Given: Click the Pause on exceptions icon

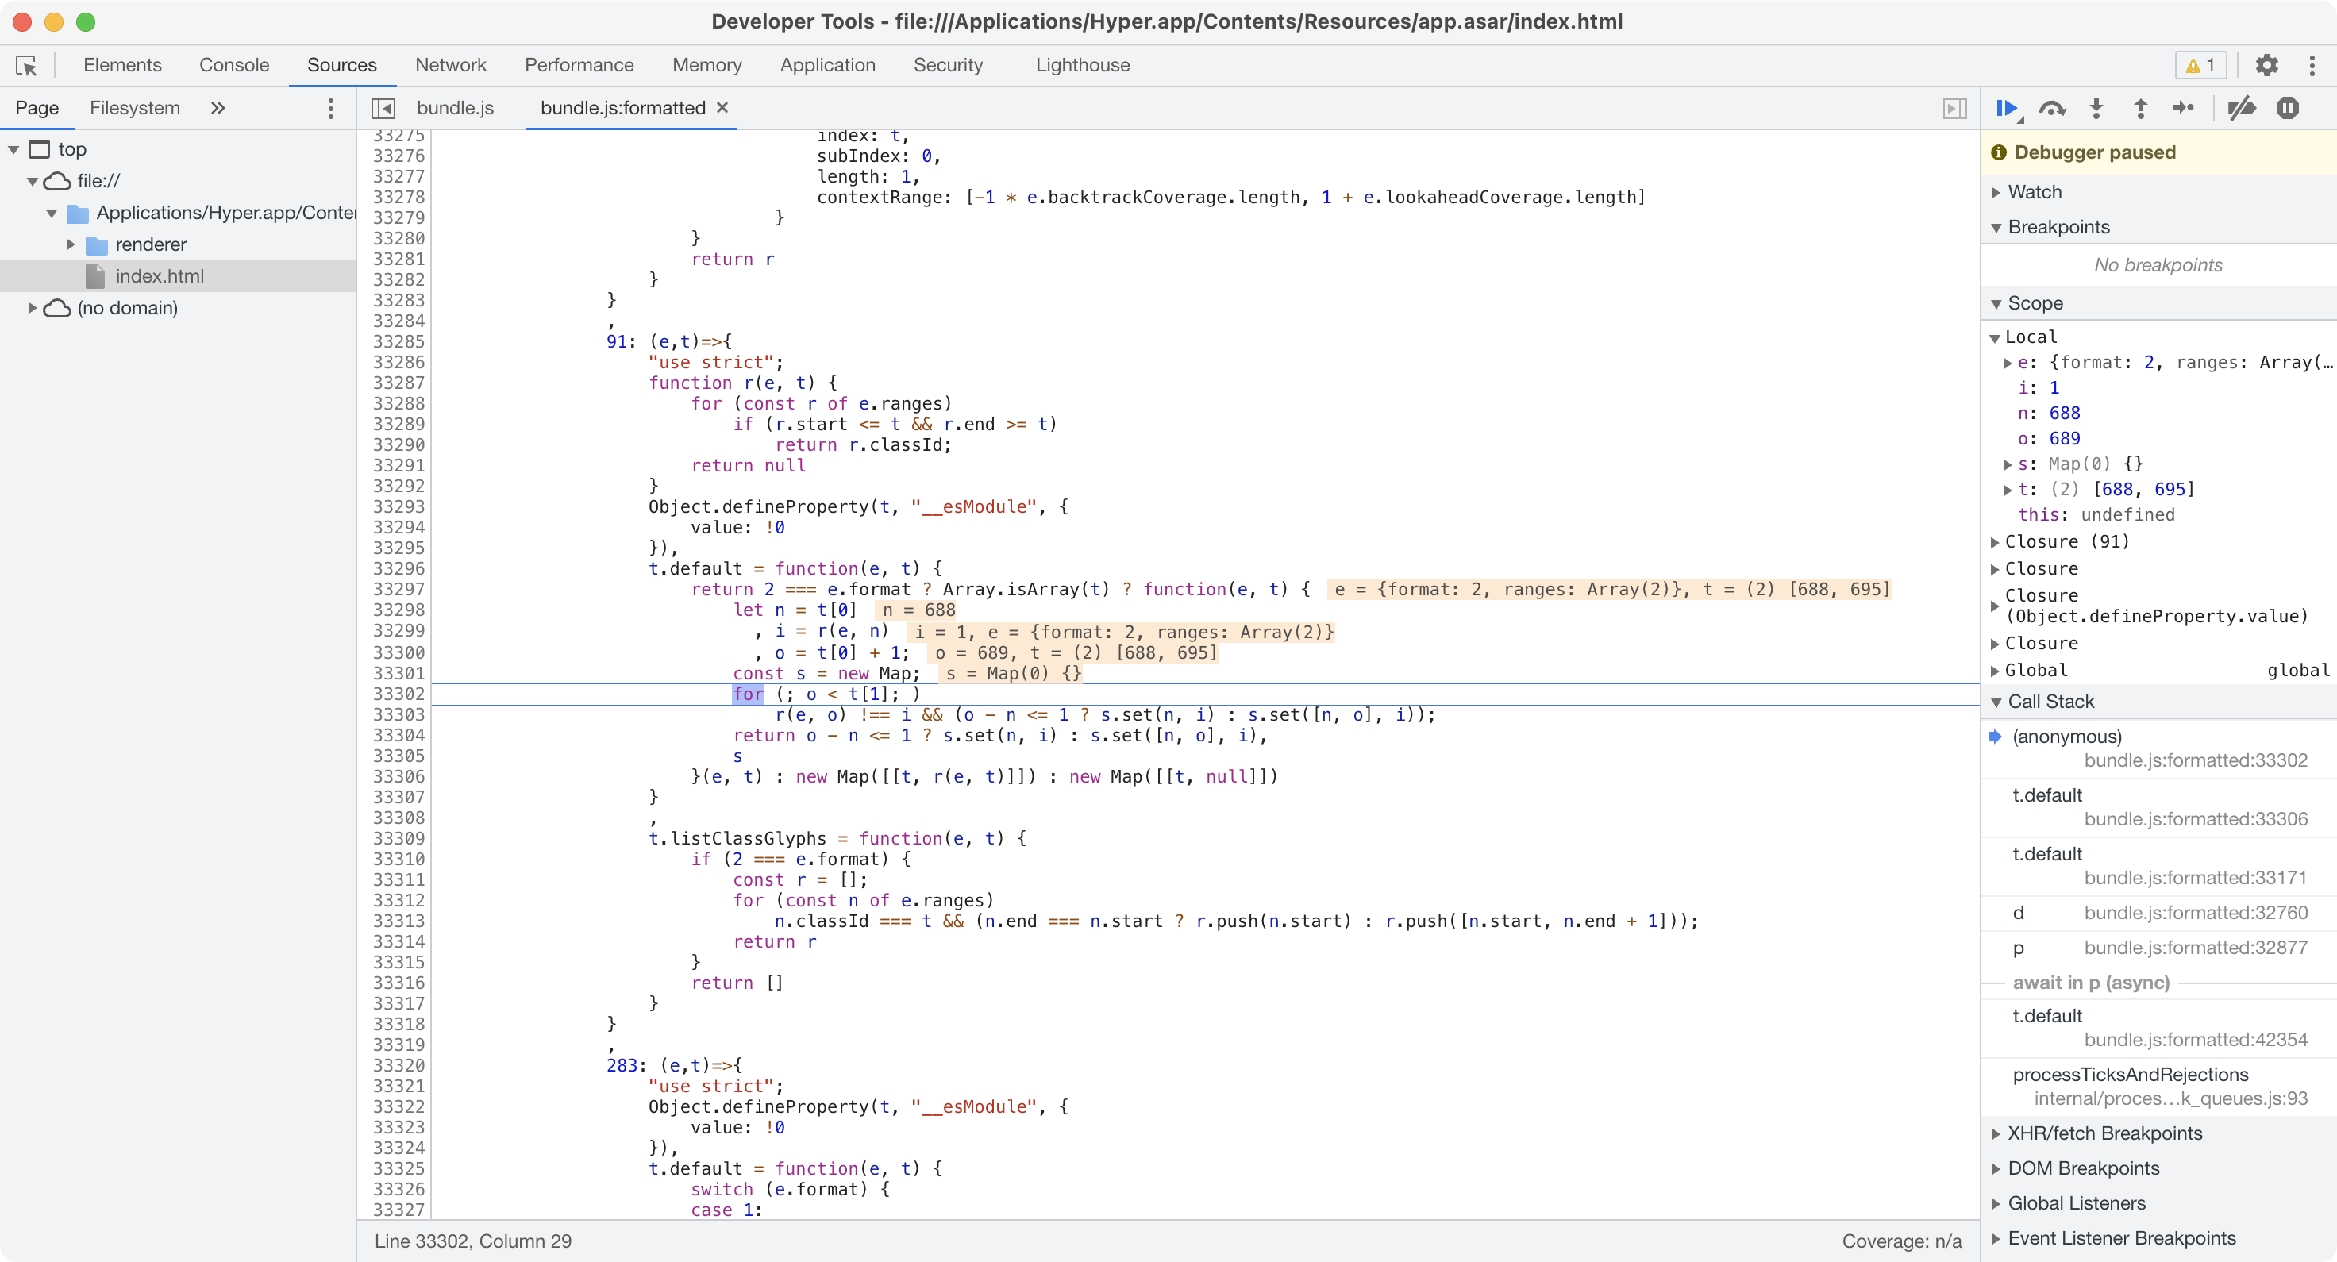Looking at the screenshot, I should coord(2287,108).
